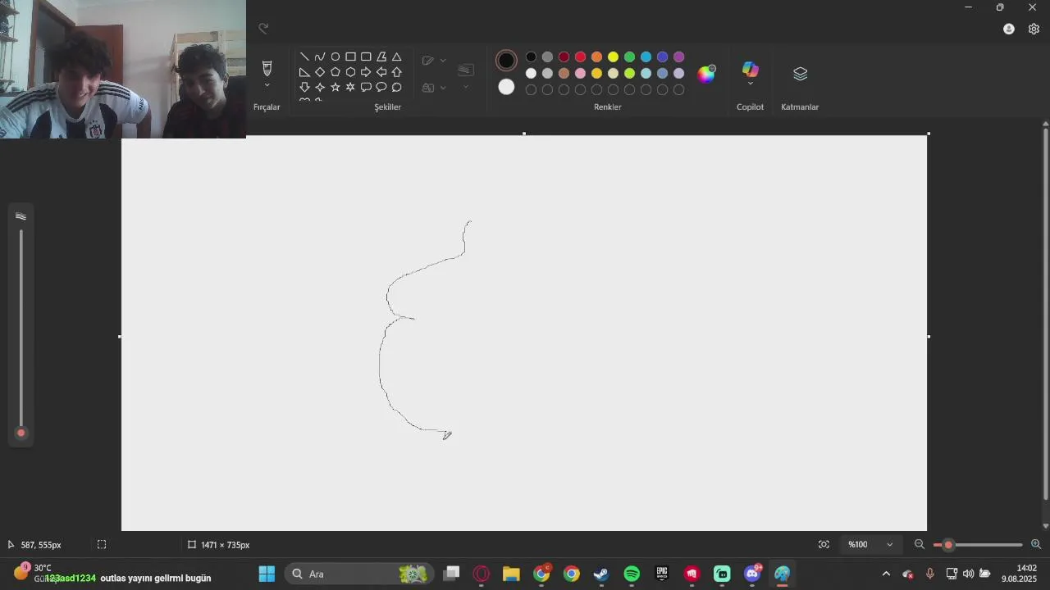
Task: Open the 30°C weather widget
Action: [x=33, y=573]
